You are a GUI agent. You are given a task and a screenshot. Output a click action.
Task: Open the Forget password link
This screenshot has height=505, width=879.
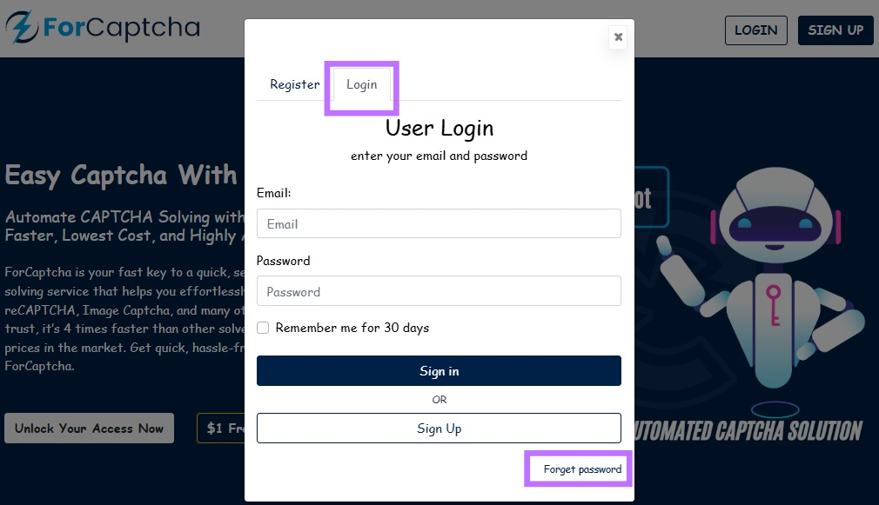582,469
